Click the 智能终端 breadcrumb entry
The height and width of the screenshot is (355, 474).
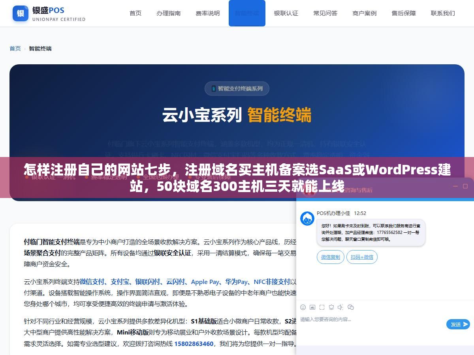[40, 49]
